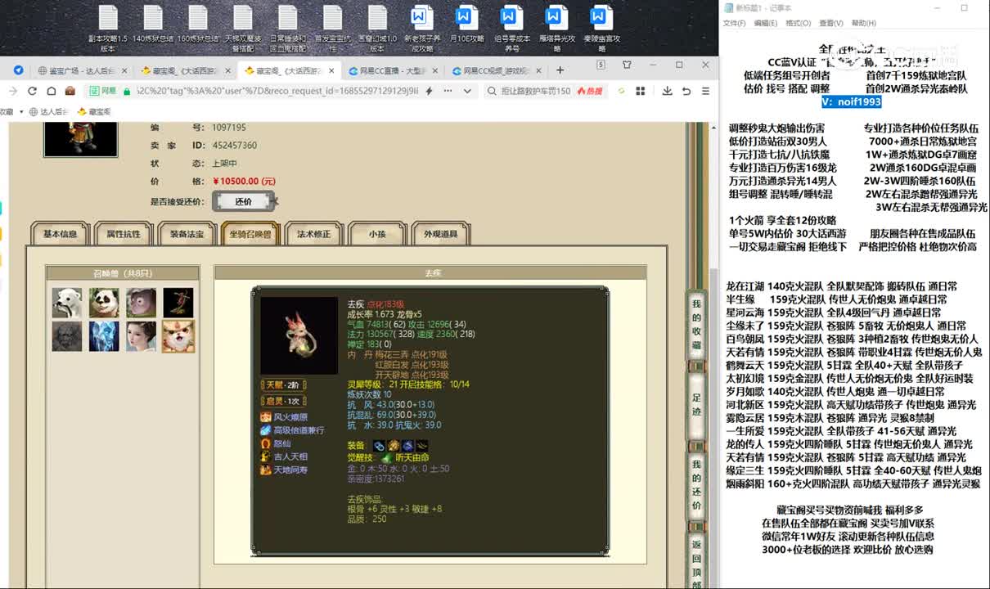Click the 足迹 side button
The width and height of the screenshot is (990, 589).
pos(696,404)
